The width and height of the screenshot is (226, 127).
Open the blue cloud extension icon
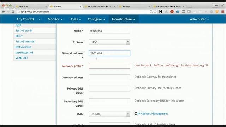pos(178,12)
